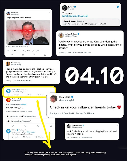Screen dimensions: 127x161
Task: Open more options on Gavin Young tweet
Action: 58,63
